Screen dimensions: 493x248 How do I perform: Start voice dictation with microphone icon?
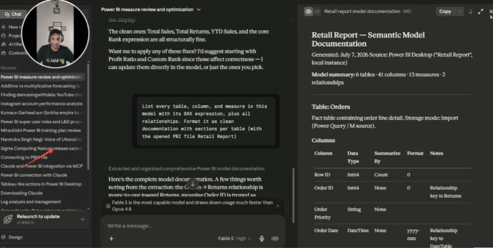(261, 238)
